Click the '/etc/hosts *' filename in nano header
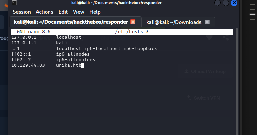 pyautogui.click(x=132, y=32)
